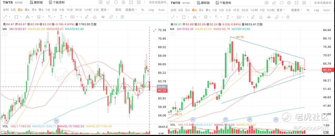This screenshot has width=335, height=136.
Task: Expand rectangle tool dropdown arrow in left chart
Action: click(x=21, y=17)
